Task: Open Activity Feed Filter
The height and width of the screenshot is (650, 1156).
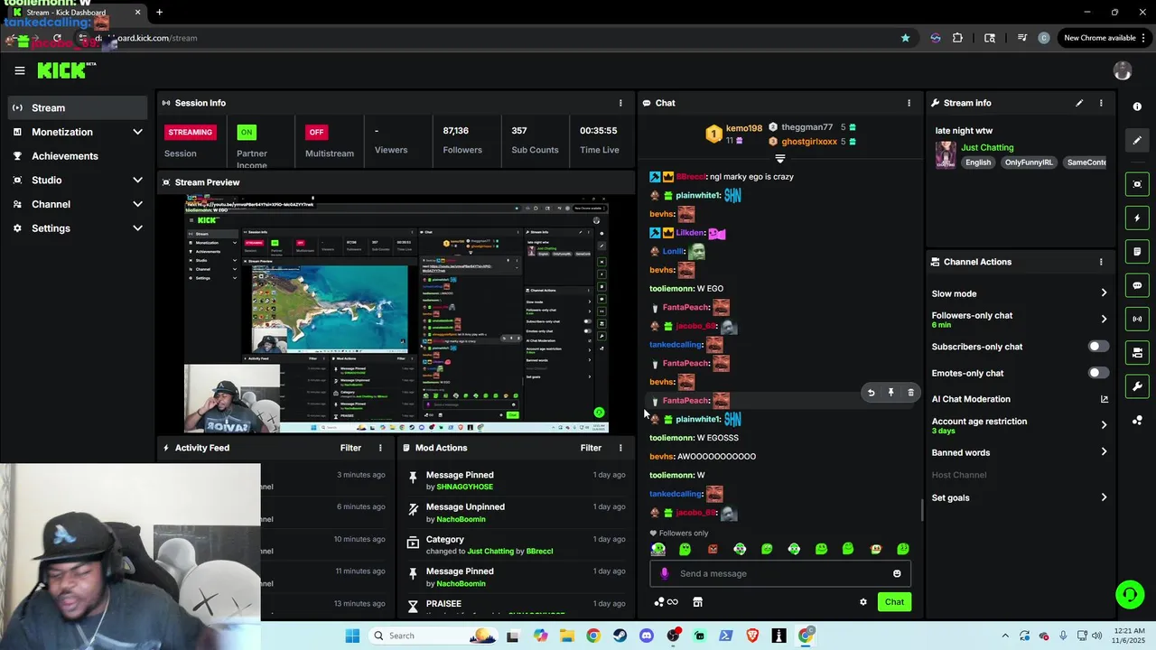Action: (350, 448)
